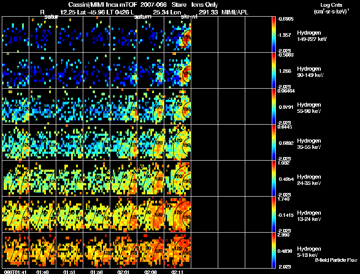Viewport: 360px width, 274px height.
Task: Click the '02:01' time label
Action: click(123, 272)
